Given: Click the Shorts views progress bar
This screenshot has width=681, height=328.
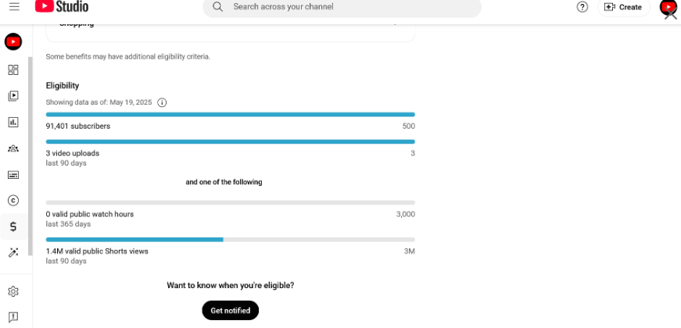Looking at the screenshot, I should point(230,240).
